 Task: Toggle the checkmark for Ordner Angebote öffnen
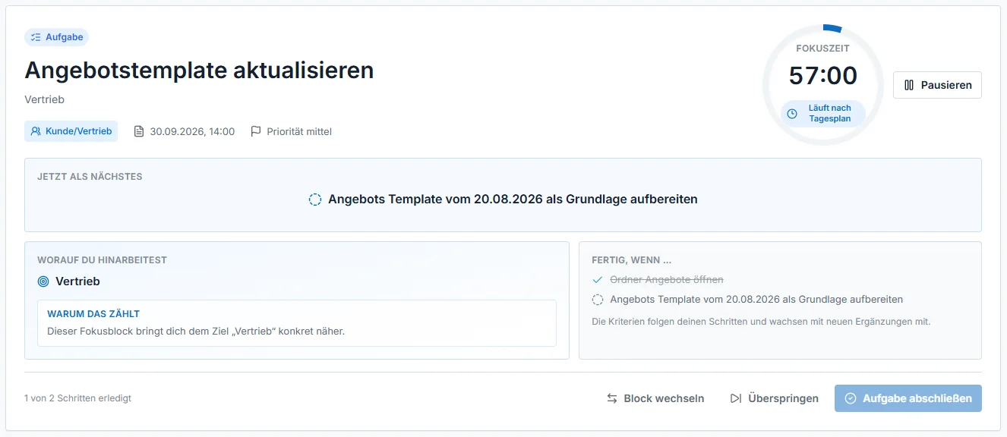[598, 280]
